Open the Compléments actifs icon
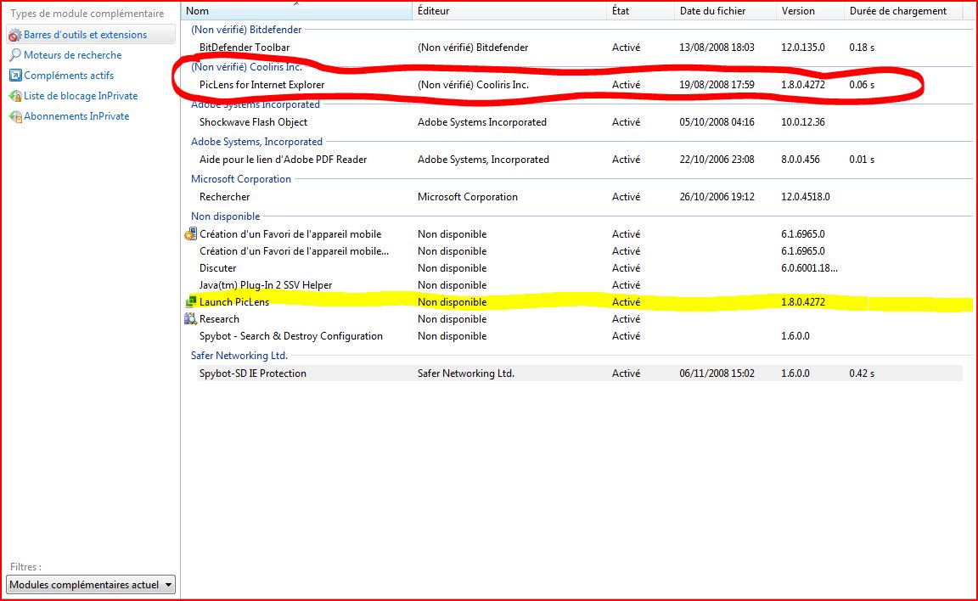This screenshot has height=601, width=978. point(15,76)
